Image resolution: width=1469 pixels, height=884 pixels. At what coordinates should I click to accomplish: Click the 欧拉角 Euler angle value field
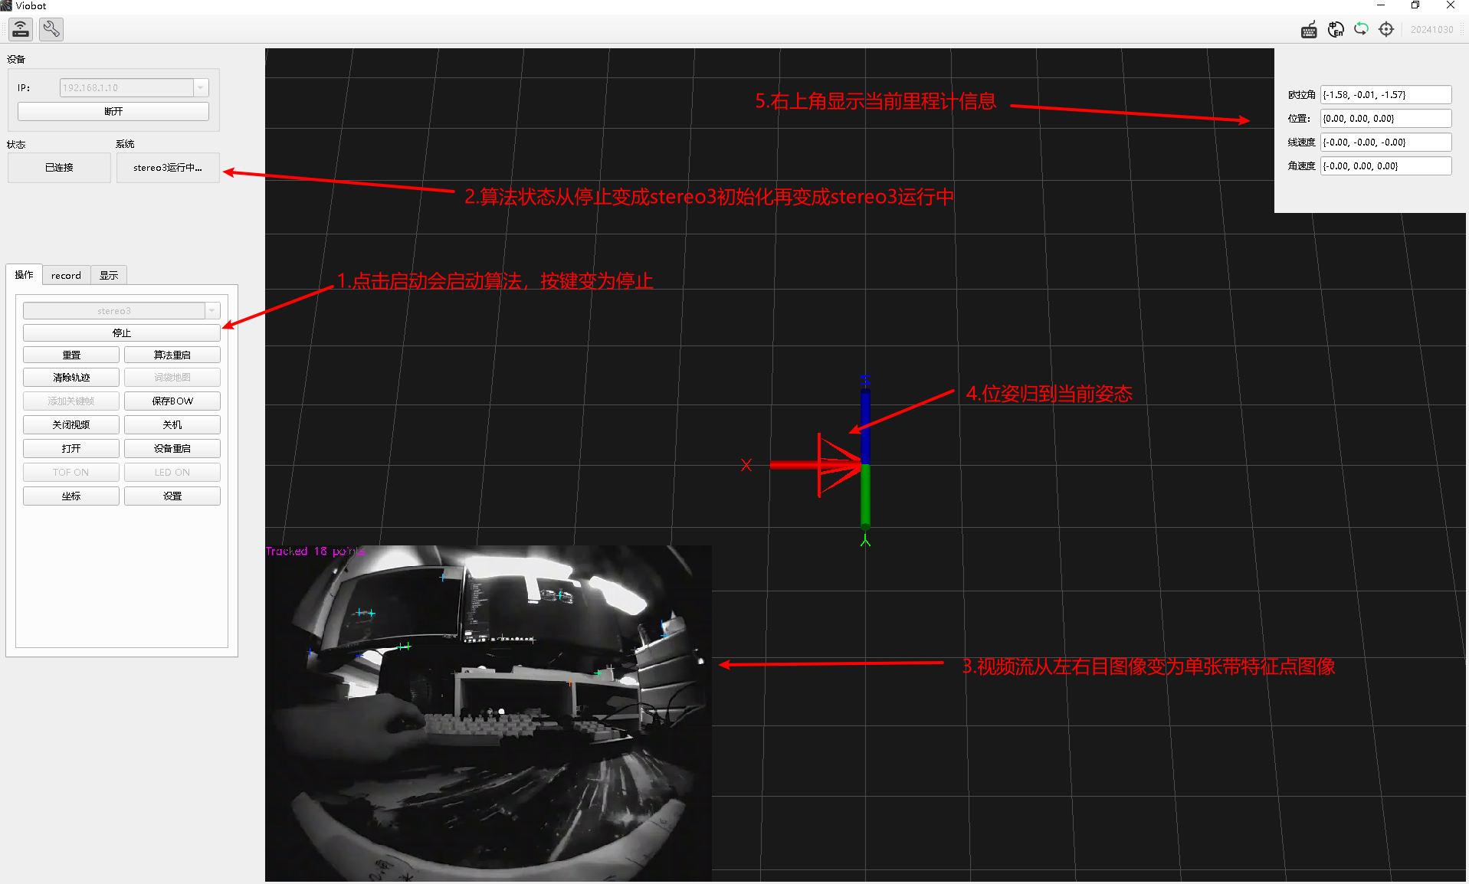[x=1385, y=95]
